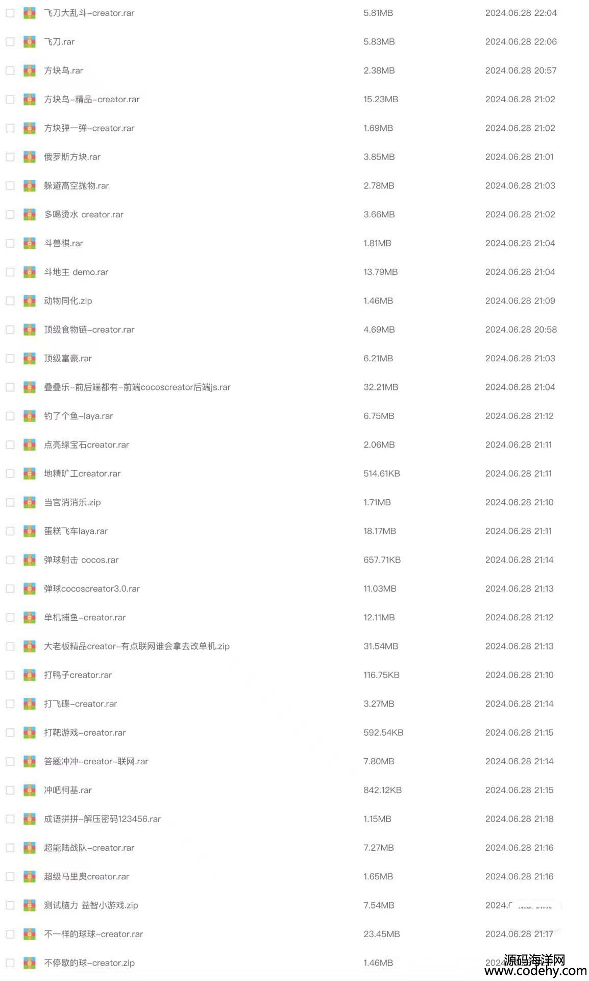
Task: Click the archive icon for 斗兽棋.rar
Action: click(x=30, y=243)
